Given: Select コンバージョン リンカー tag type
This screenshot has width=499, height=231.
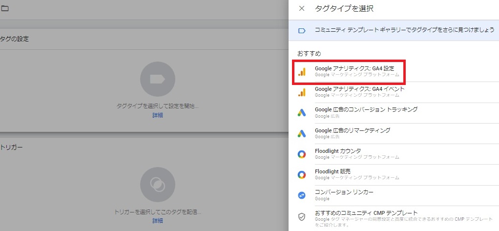Looking at the screenshot, I should point(394,195).
